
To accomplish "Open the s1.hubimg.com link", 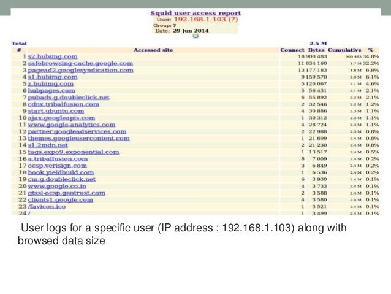I will (53, 77).
